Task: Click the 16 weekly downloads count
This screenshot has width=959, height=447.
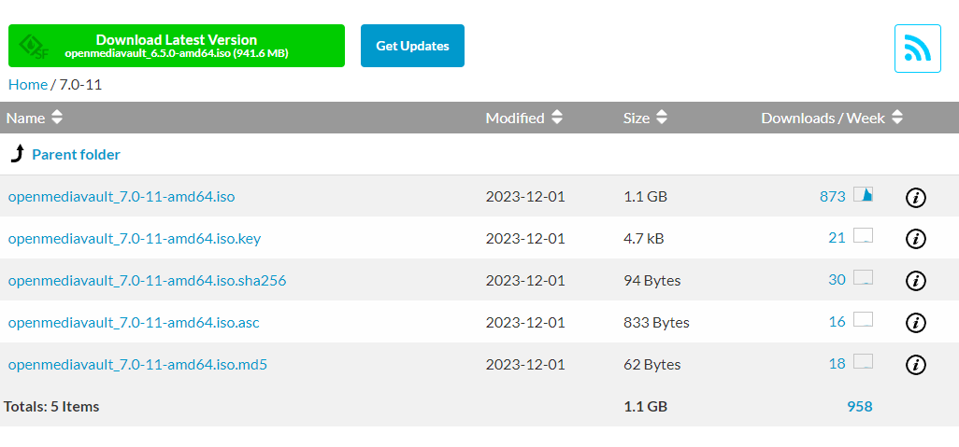Action: coord(837,322)
